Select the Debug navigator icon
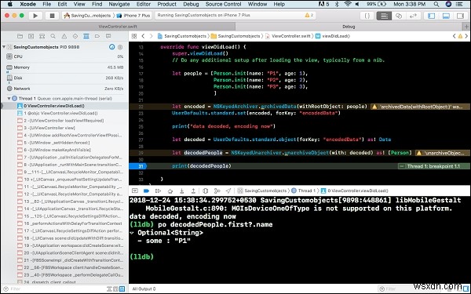 [x=86, y=36]
